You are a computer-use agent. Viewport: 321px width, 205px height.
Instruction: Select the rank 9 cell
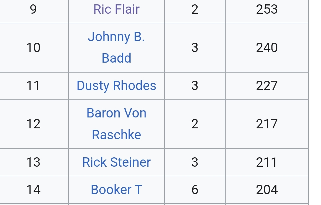33,9
